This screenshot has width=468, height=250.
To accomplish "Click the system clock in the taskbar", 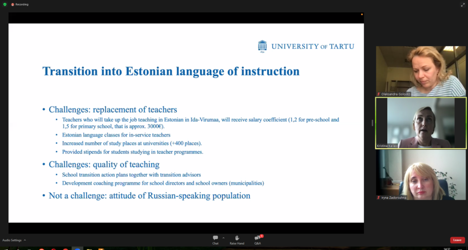I will (447, 249).
